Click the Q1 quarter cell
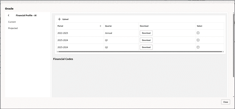Image resolution: width=235 pixels, height=109 pixels. (x=121, y=40)
